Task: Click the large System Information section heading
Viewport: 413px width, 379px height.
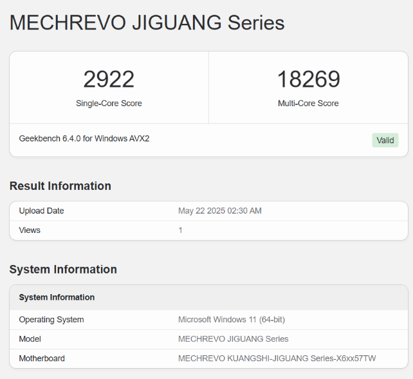Action: point(63,269)
